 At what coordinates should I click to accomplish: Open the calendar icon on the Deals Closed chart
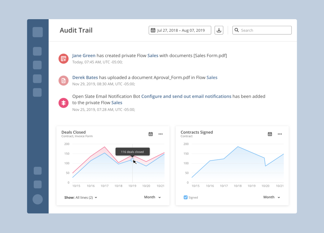pos(150,134)
